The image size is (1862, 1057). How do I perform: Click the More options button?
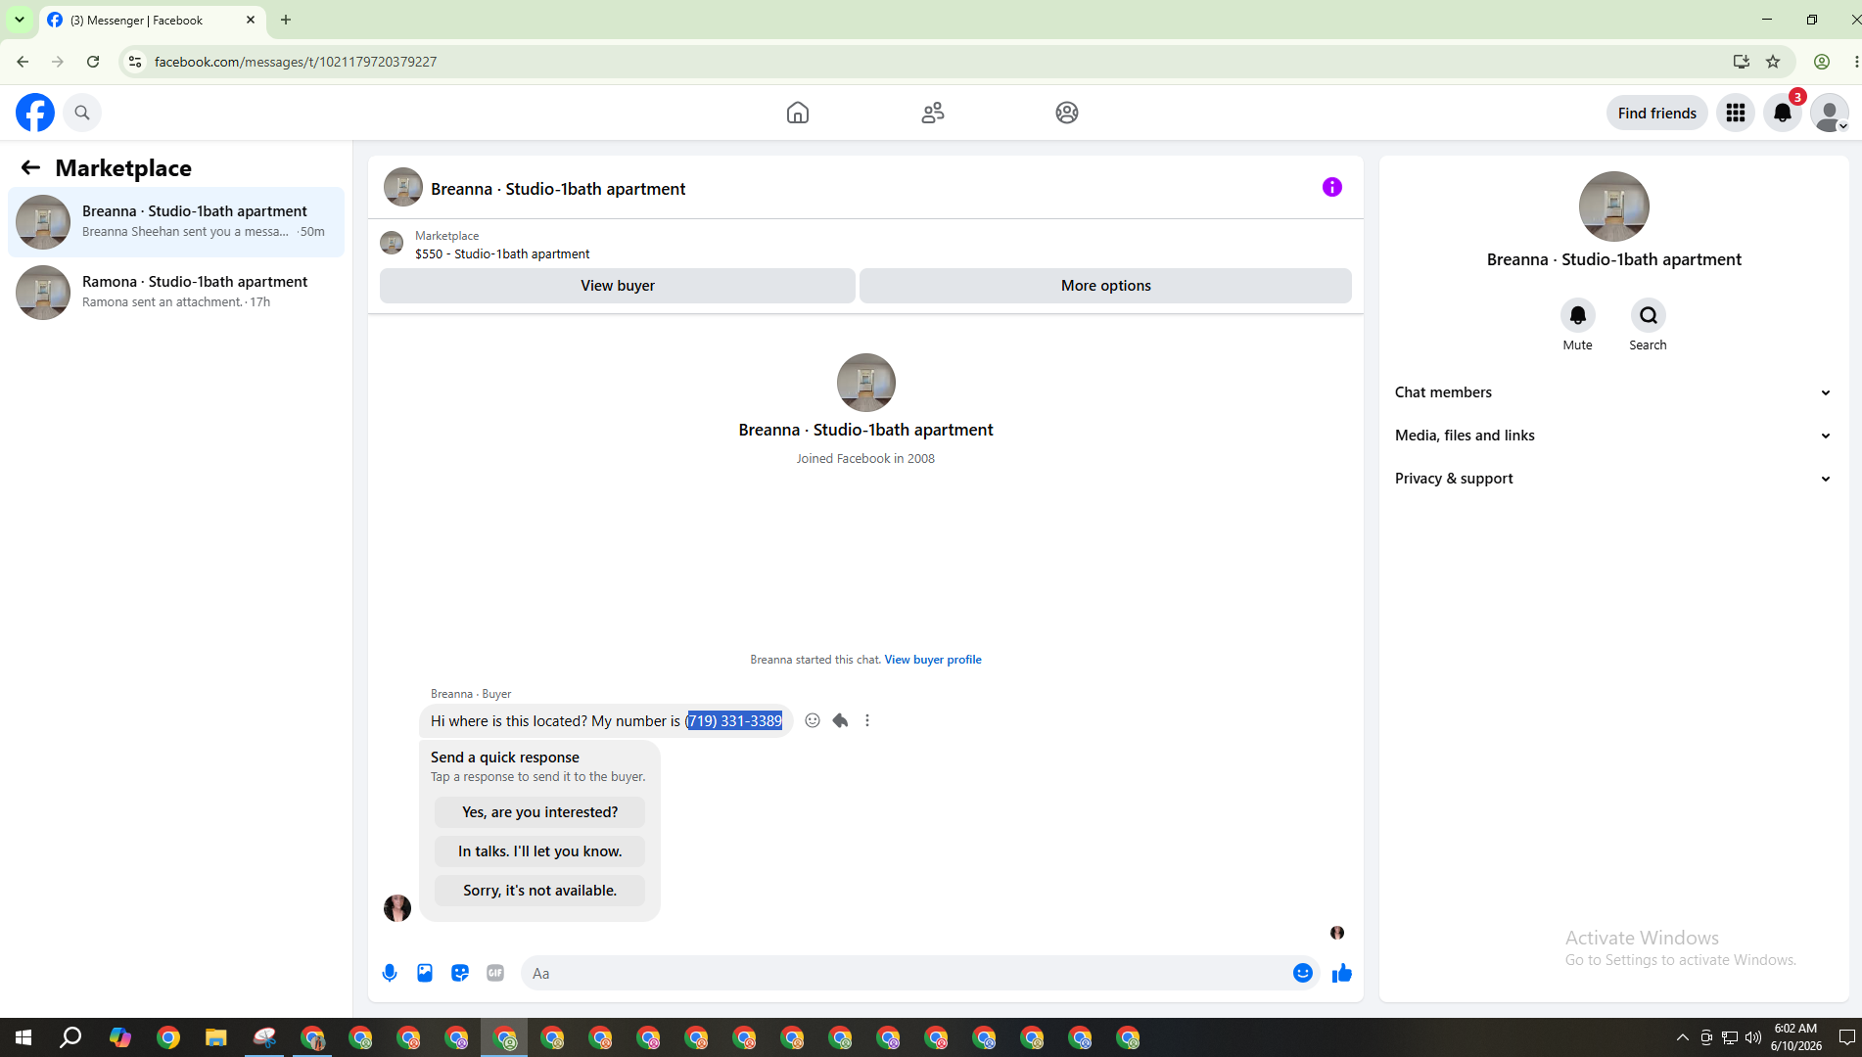(x=1106, y=286)
